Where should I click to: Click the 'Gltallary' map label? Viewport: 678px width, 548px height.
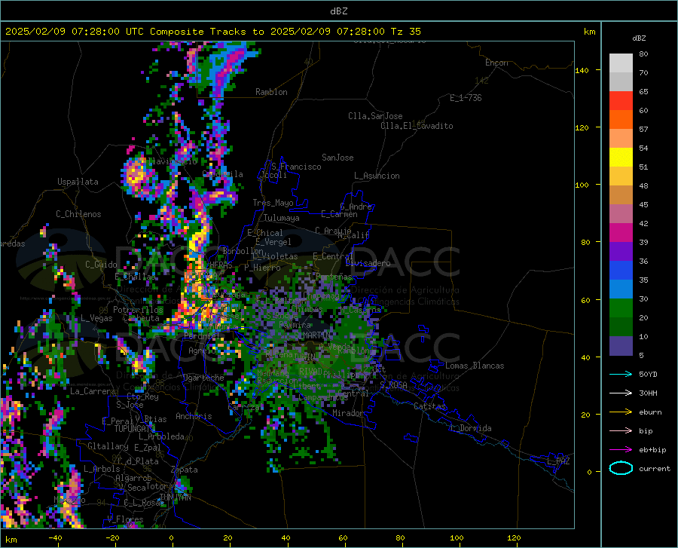108,446
